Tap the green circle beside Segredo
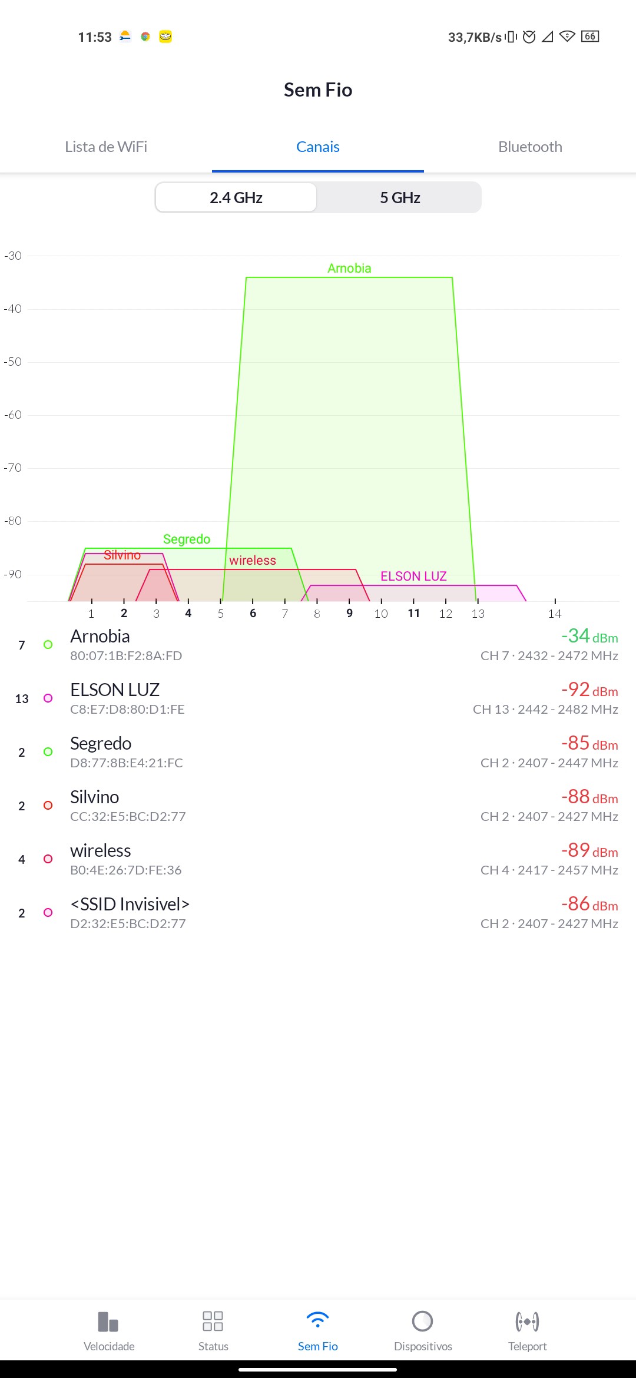The image size is (636, 1378). (48, 752)
